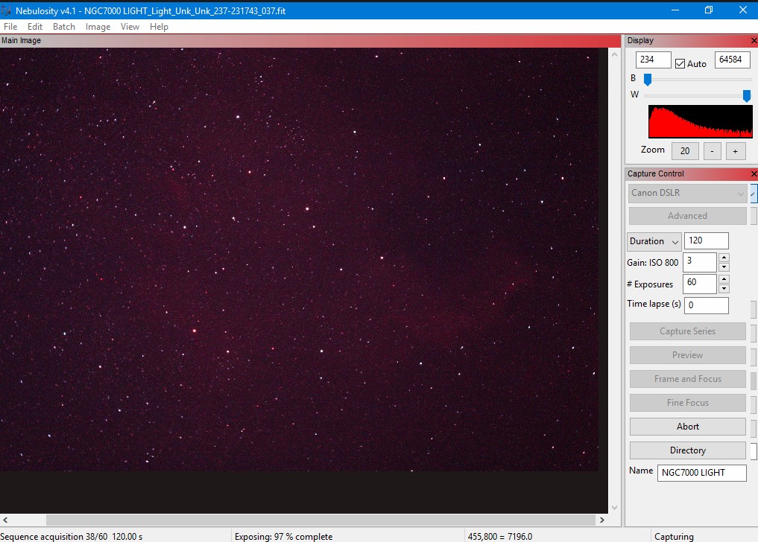Toggle the Auto display scaling checkbox
Image resolution: width=758 pixels, height=542 pixels.
(680, 63)
